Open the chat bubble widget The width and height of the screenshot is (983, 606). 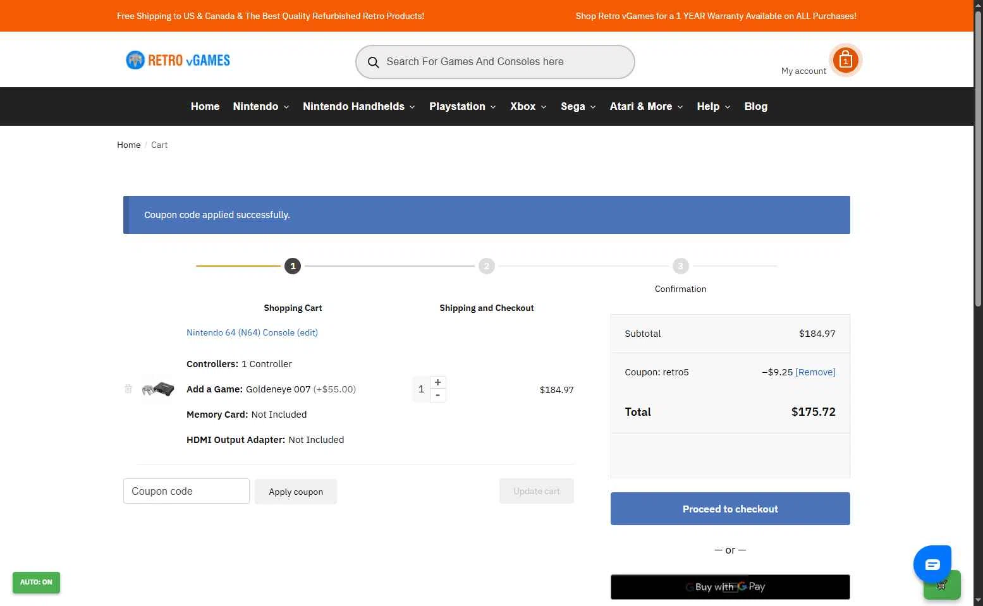tap(932, 564)
